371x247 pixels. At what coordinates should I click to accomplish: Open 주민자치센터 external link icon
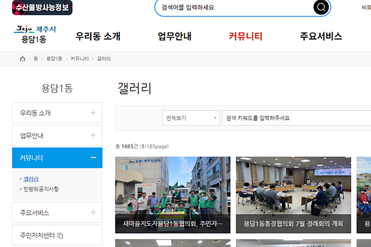[x=60, y=236]
